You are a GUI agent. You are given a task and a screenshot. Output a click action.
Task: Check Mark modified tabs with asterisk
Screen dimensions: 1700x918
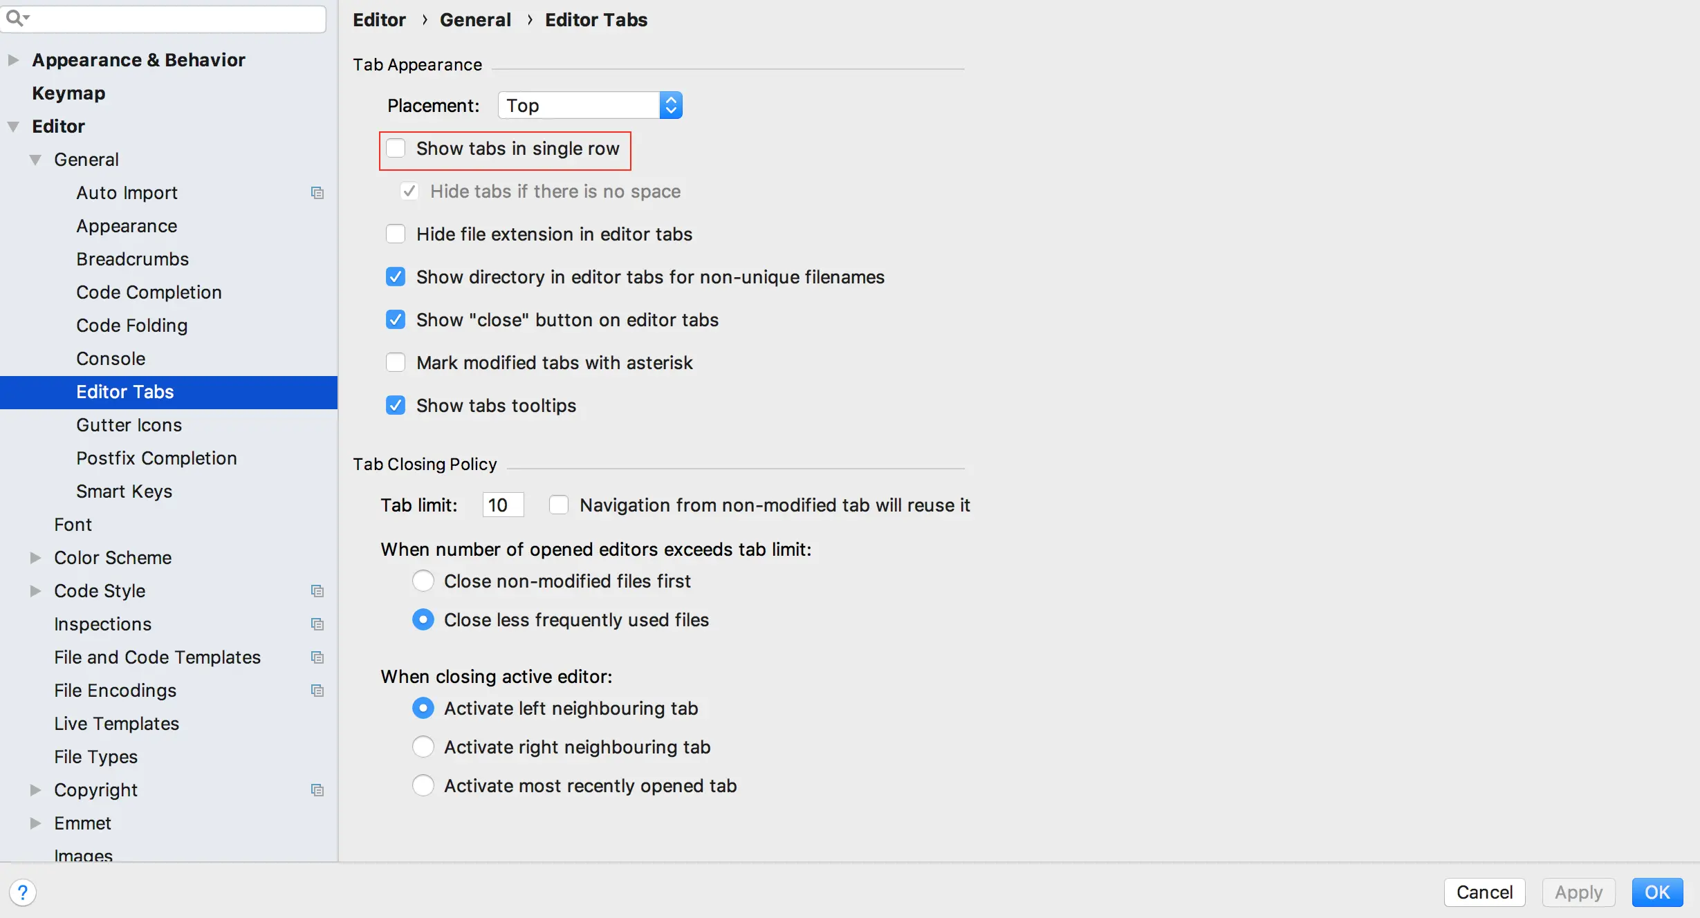coord(396,363)
